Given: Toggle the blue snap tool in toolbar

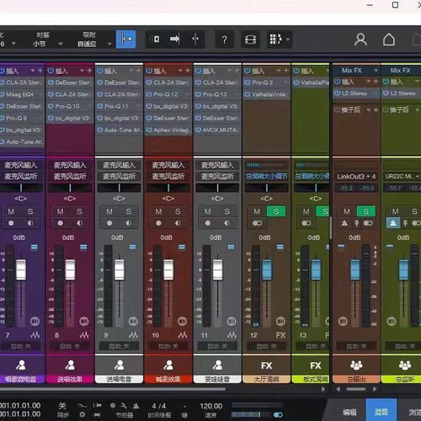Looking at the screenshot, I should click(126, 40).
